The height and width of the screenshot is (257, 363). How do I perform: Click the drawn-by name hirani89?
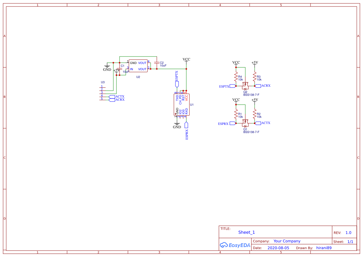[x=324, y=248]
